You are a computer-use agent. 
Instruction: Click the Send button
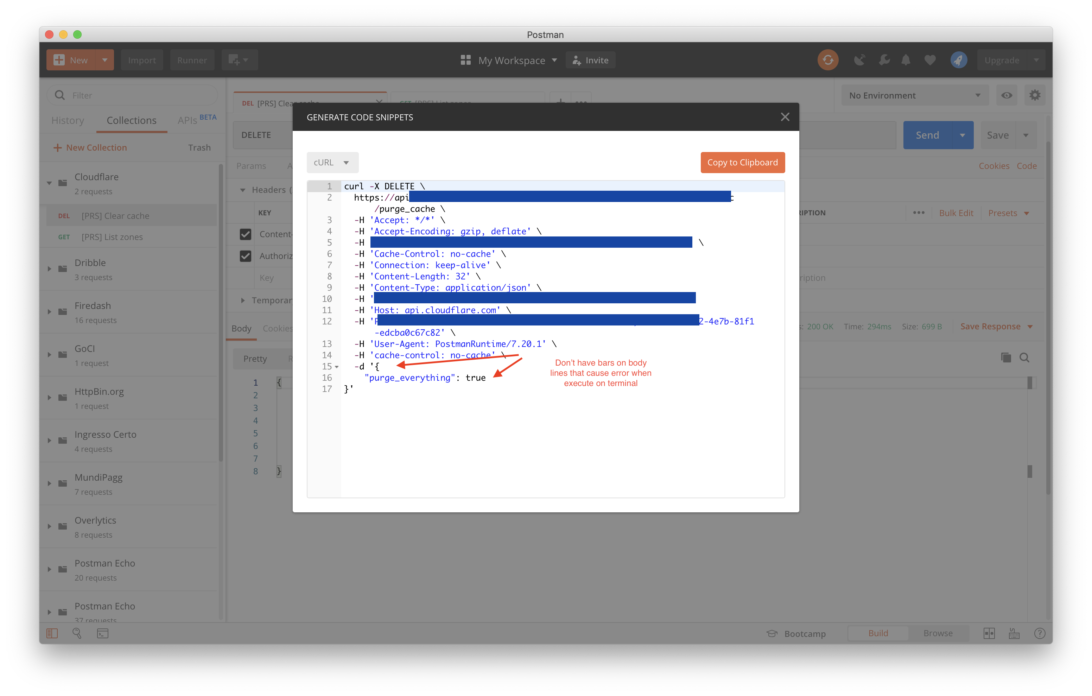928,135
